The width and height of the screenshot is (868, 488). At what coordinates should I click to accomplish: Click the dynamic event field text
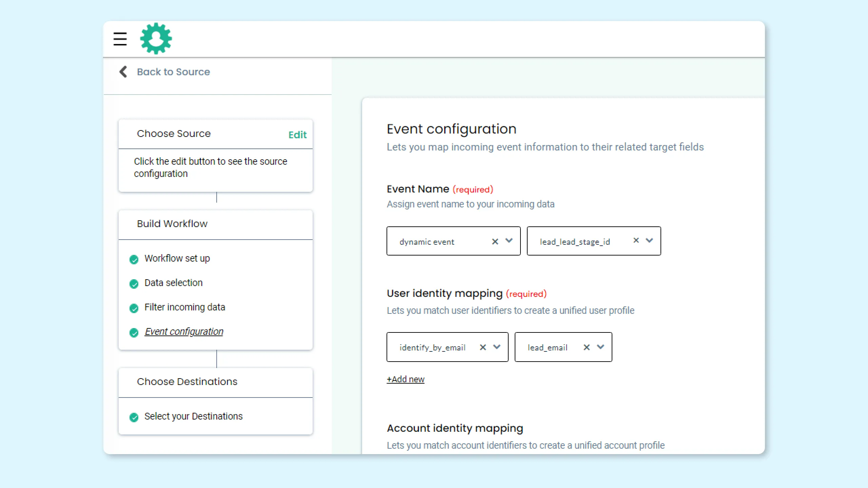[427, 242]
